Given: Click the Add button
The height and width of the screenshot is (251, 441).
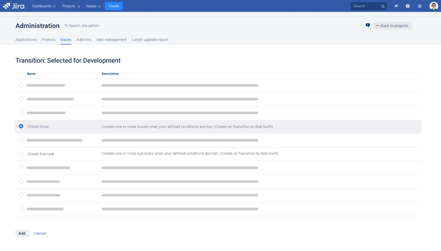Looking at the screenshot, I should click(x=22, y=233).
